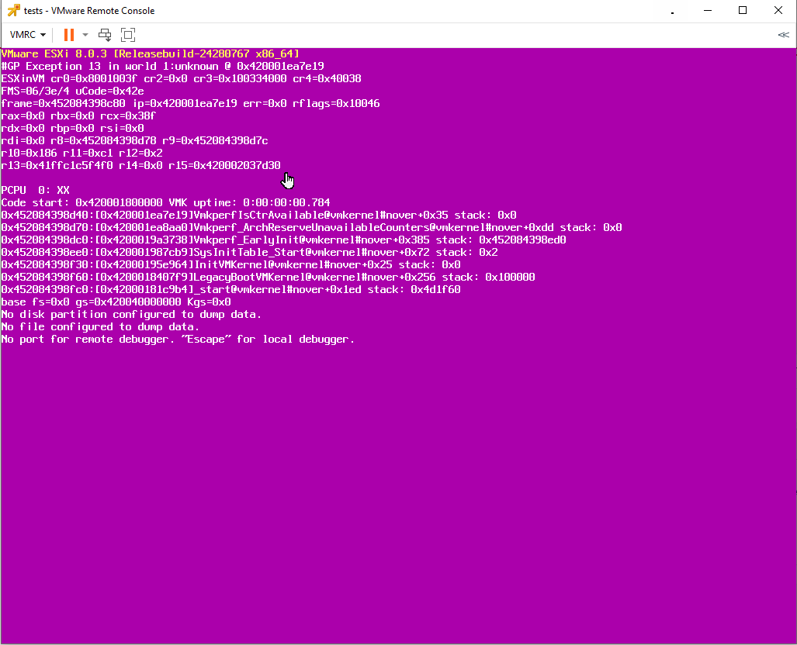Click the "PCPU 0: XX" line

point(35,191)
